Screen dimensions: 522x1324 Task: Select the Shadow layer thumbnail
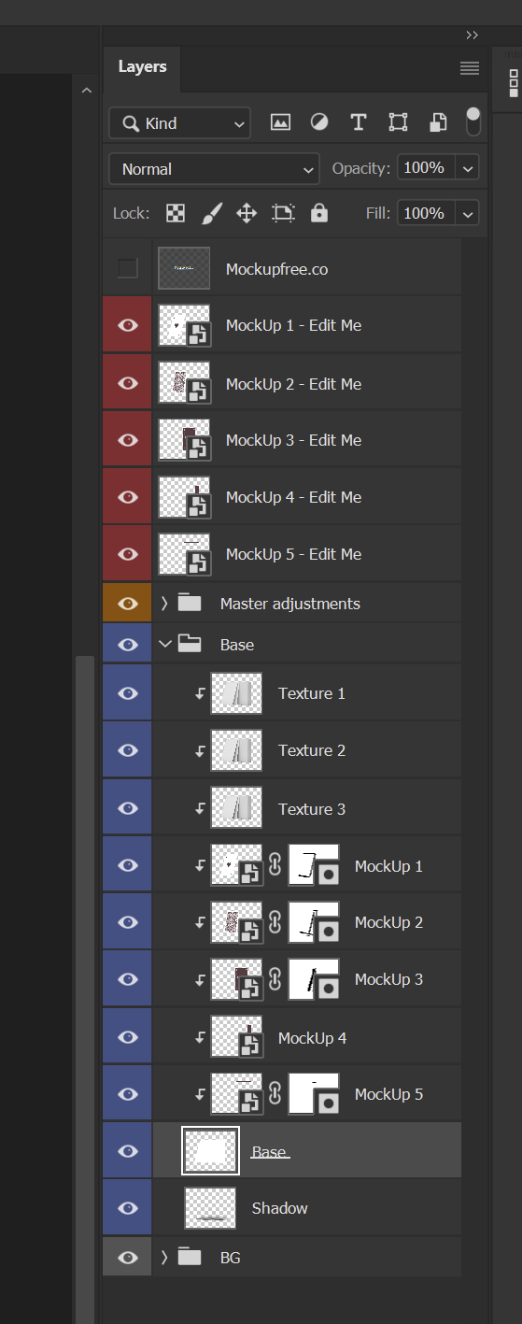tap(210, 1208)
